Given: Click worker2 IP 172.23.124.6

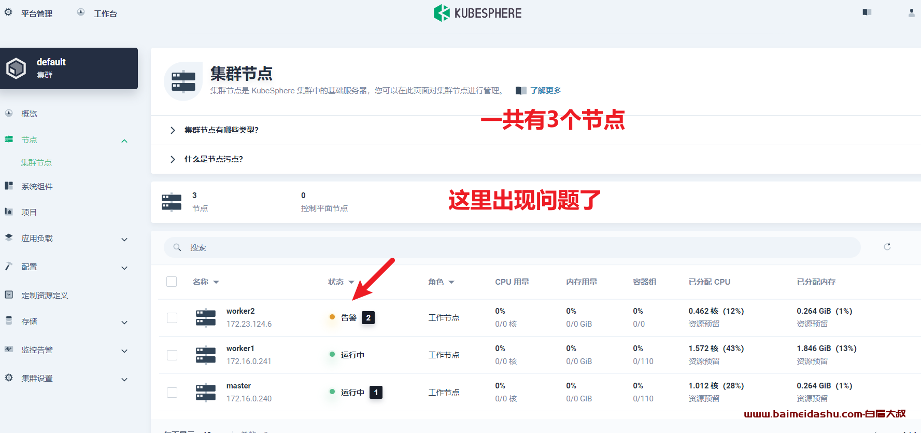Looking at the screenshot, I should tap(249, 324).
